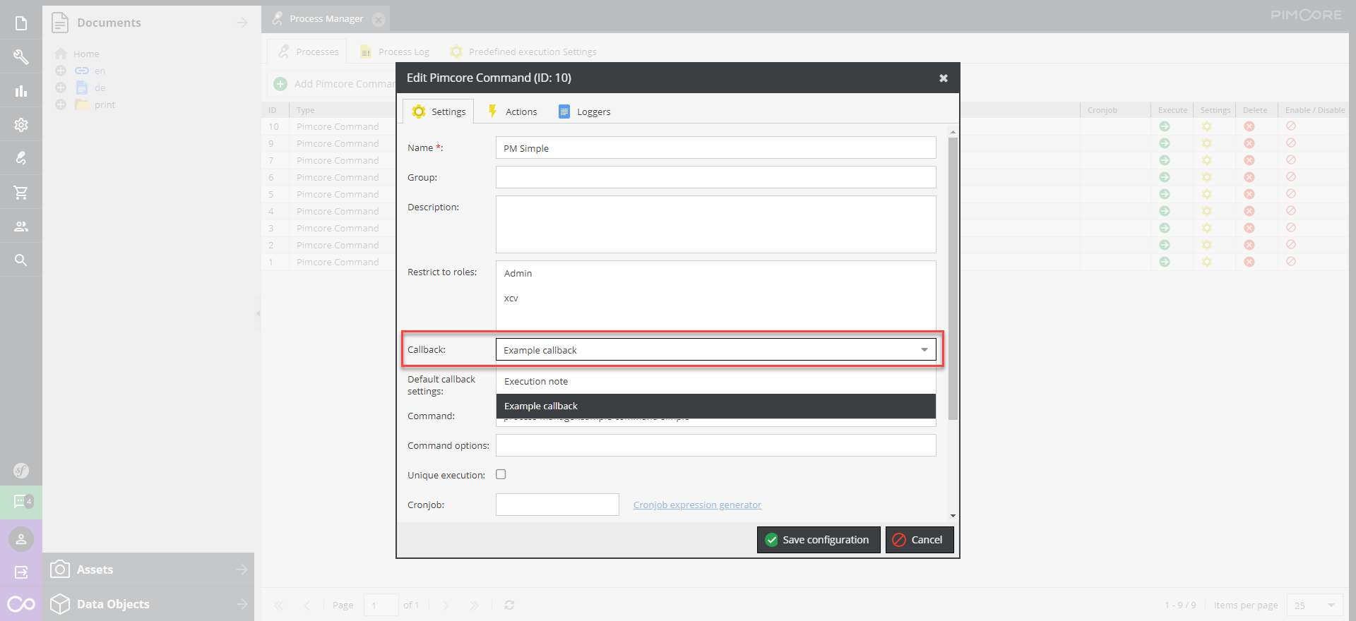Select the Home tree item
This screenshot has width=1356, height=621.
point(86,54)
